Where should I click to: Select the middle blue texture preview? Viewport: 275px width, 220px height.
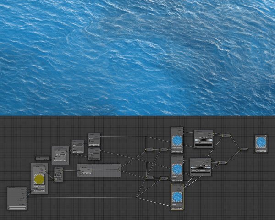177,169
